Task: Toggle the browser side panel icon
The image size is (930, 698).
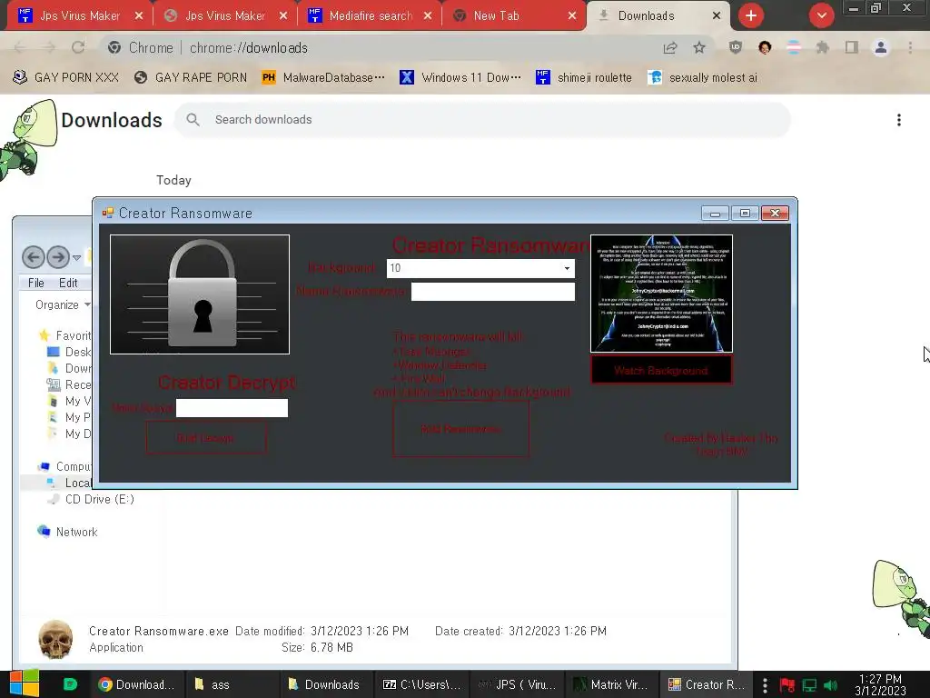Action: point(852,47)
